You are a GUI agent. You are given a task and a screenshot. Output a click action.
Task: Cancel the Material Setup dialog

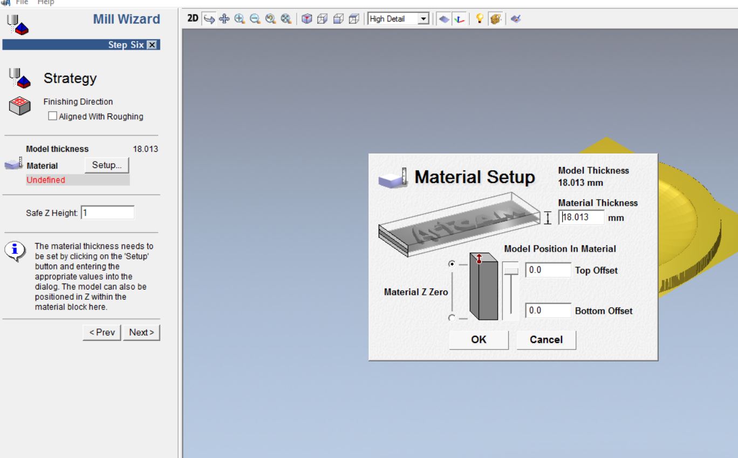point(546,340)
